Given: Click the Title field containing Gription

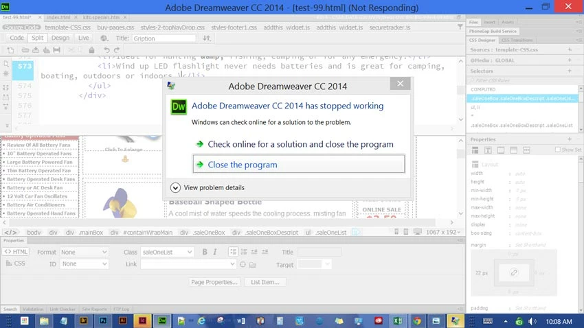Looking at the screenshot, I should [x=164, y=38].
